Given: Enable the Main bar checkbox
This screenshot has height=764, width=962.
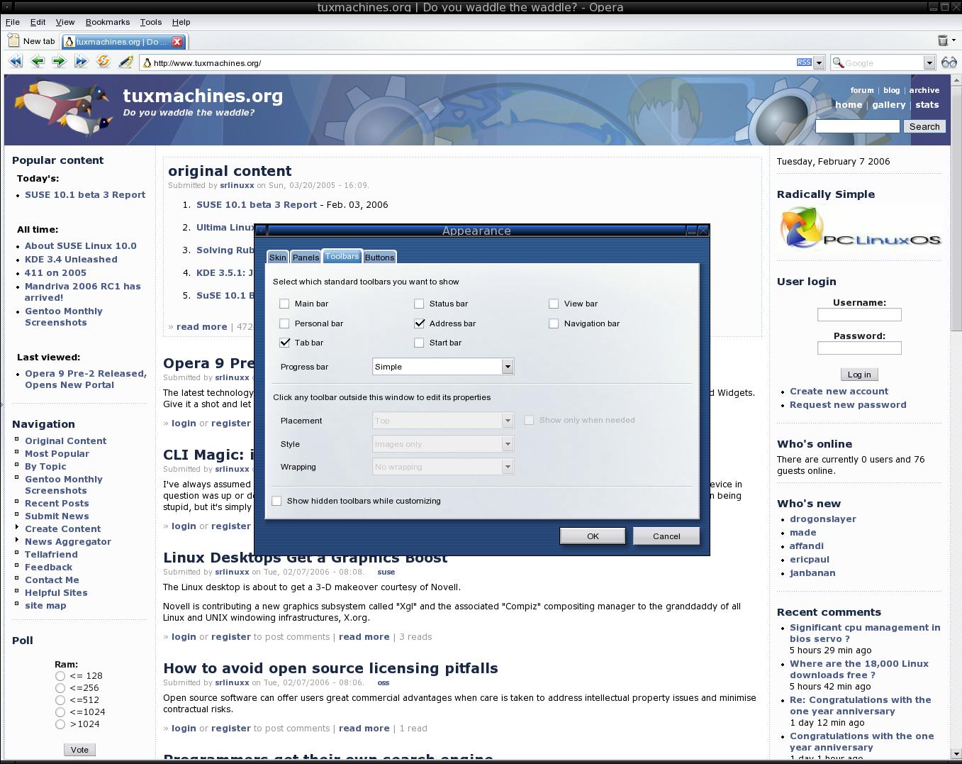Looking at the screenshot, I should click(x=284, y=304).
